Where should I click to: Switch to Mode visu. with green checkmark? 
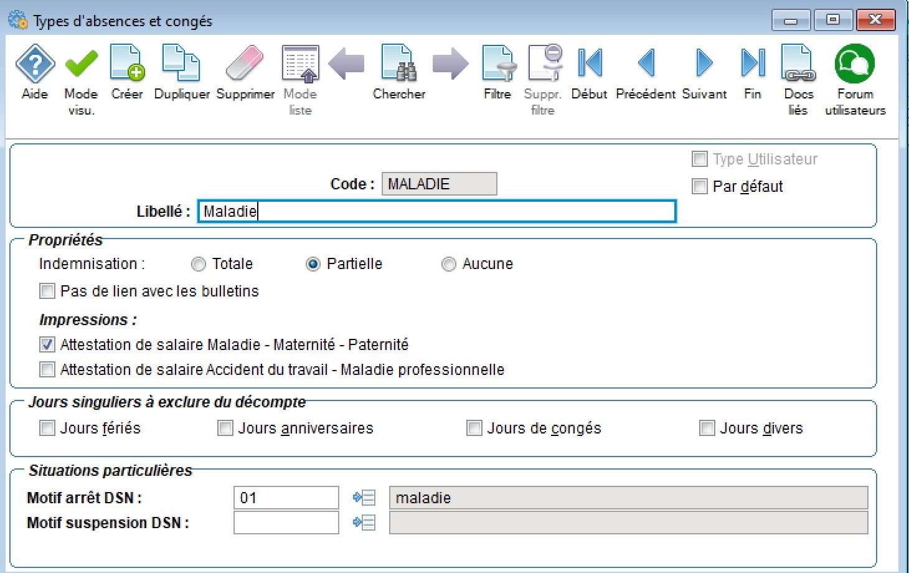click(x=82, y=64)
